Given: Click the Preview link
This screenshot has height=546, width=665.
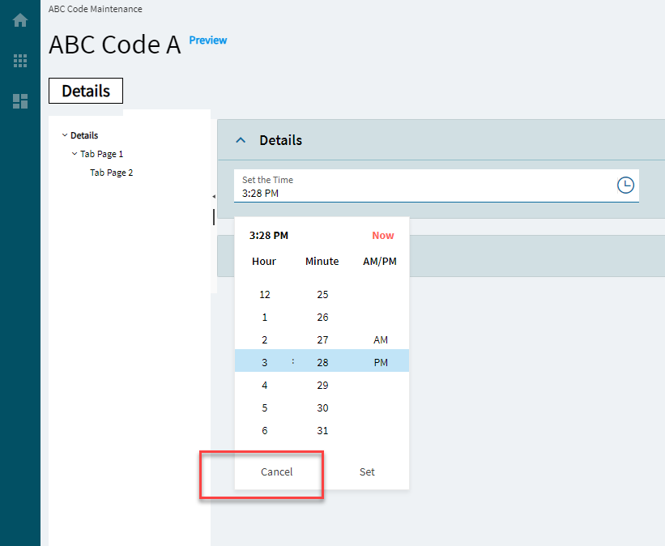Looking at the screenshot, I should [x=208, y=41].
